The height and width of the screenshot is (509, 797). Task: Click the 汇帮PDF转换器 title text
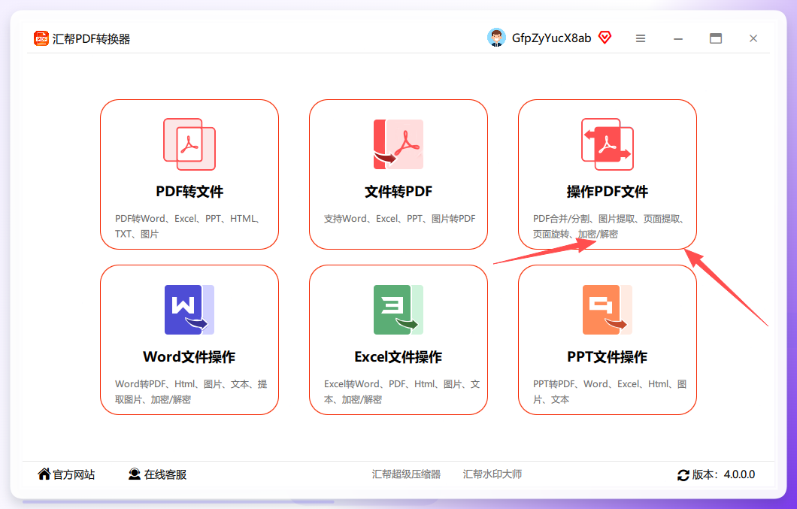(x=92, y=38)
